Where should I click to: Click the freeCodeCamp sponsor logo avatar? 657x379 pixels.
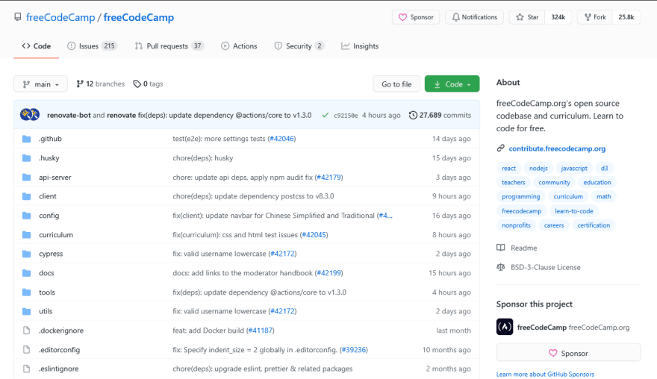coord(505,327)
